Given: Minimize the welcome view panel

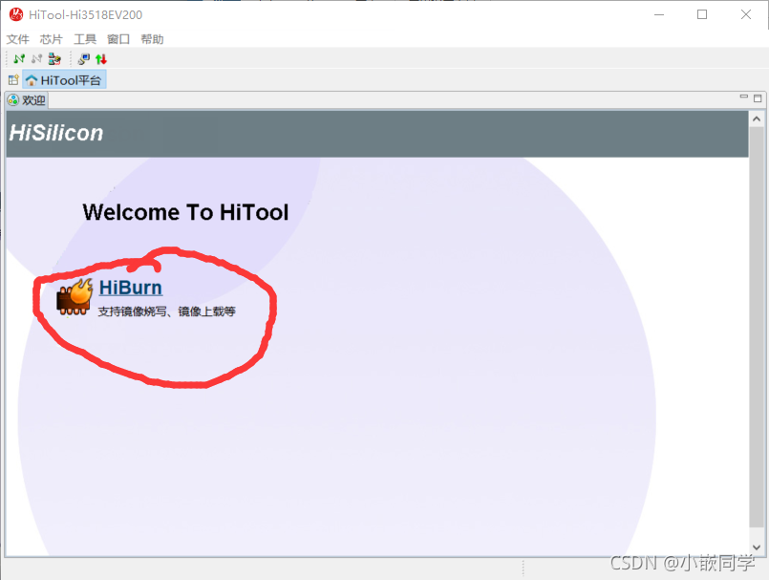Looking at the screenshot, I should (744, 97).
